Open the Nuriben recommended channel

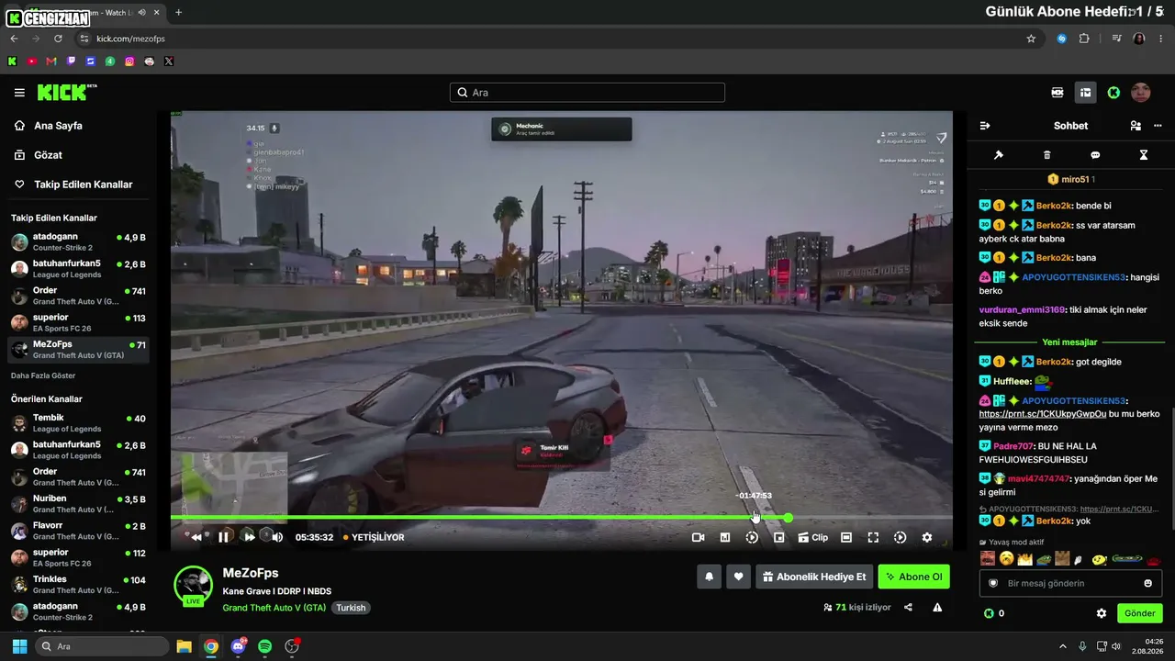pyautogui.click(x=78, y=504)
